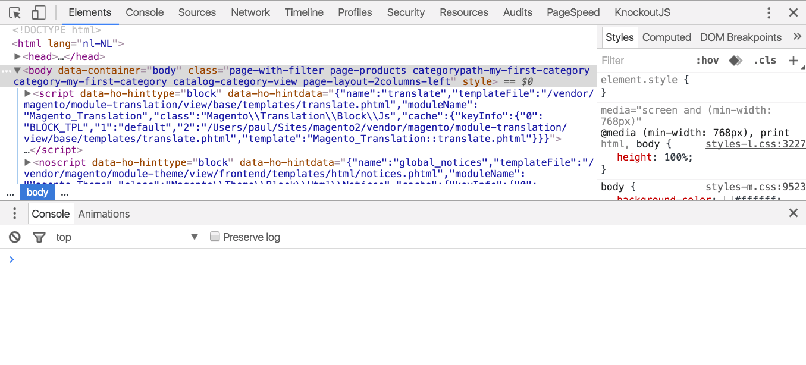The height and width of the screenshot is (365, 806).
Task: Select the DOCTYPE html line
Action: (x=57, y=30)
